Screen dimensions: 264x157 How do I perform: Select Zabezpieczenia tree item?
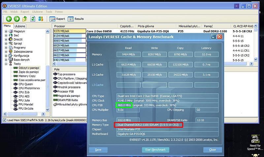point(23,52)
